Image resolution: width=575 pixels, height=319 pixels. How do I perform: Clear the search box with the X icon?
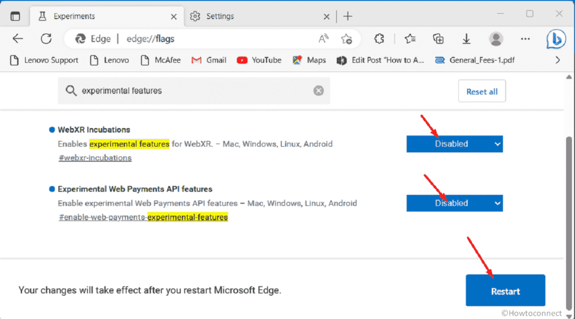click(x=318, y=91)
